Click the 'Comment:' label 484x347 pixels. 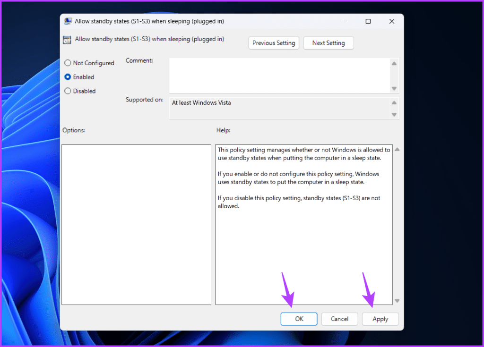tap(139, 60)
